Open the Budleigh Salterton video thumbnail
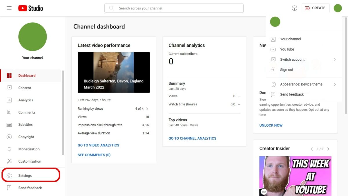 [x=114, y=72]
